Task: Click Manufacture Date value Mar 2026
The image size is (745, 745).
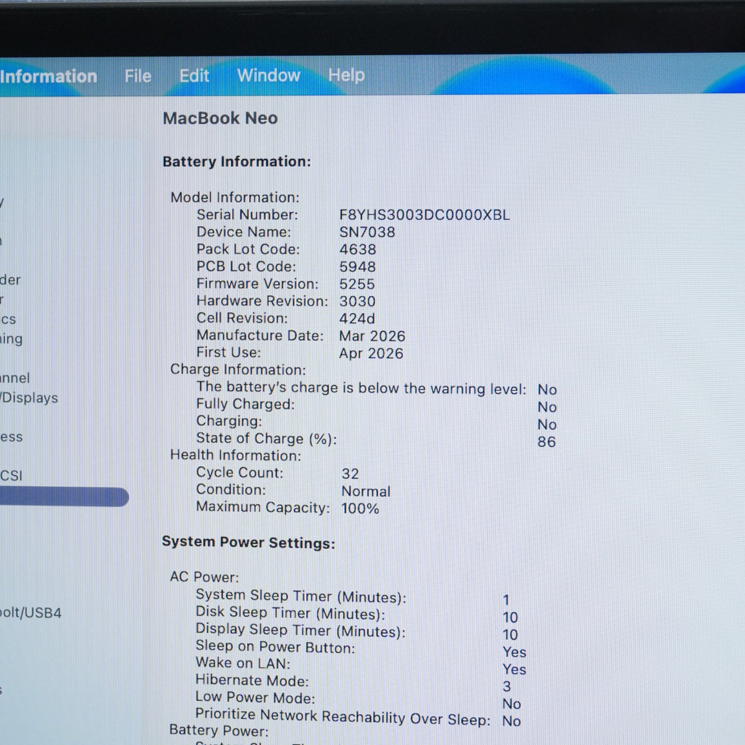Action: tap(372, 336)
